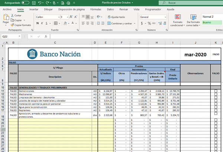Image resolution: width=223 pixels, height=152 pixels.
Task: Click Dar formato como tabla
Action: tap(193, 20)
